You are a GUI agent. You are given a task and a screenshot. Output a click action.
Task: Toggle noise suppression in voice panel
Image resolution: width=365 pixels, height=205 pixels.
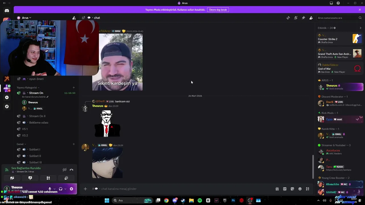(x=65, y=170)
